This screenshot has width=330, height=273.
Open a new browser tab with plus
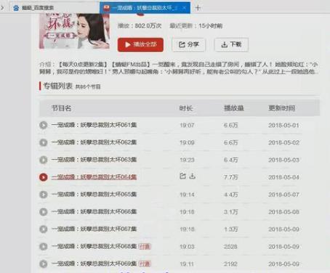pos(198,8)
